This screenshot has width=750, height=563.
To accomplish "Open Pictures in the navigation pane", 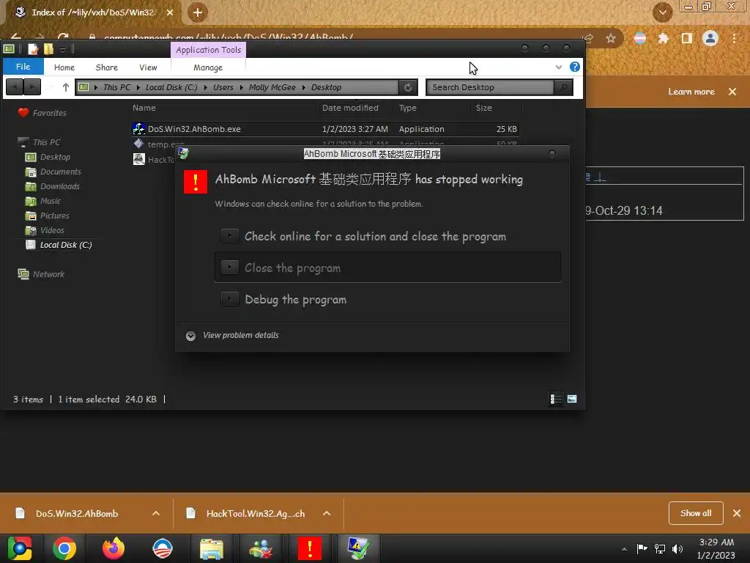I will coord(54,216).
